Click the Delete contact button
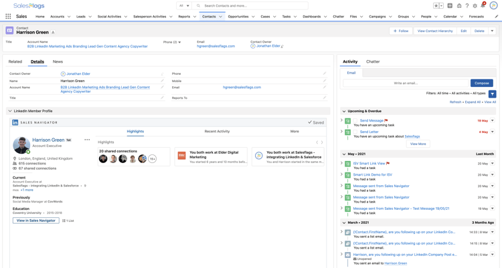The image size is (502, 268). pyautogui.click(x=479, y=31)
